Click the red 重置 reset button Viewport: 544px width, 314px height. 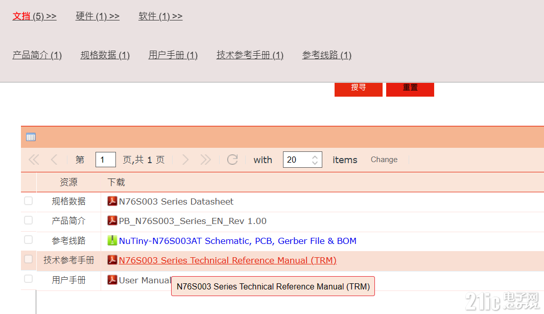click(410, 89)
